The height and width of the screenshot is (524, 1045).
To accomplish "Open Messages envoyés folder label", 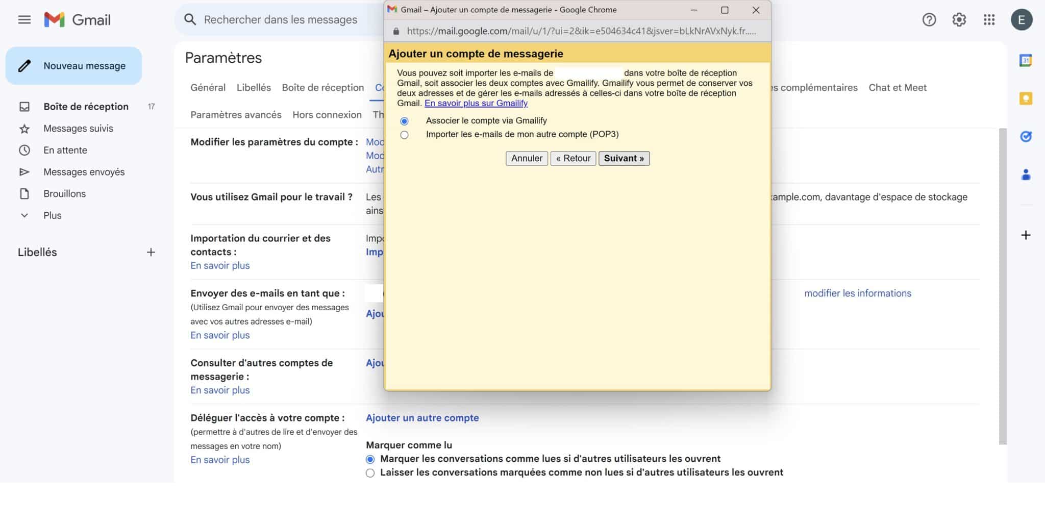I will click(x=84, y=172).
